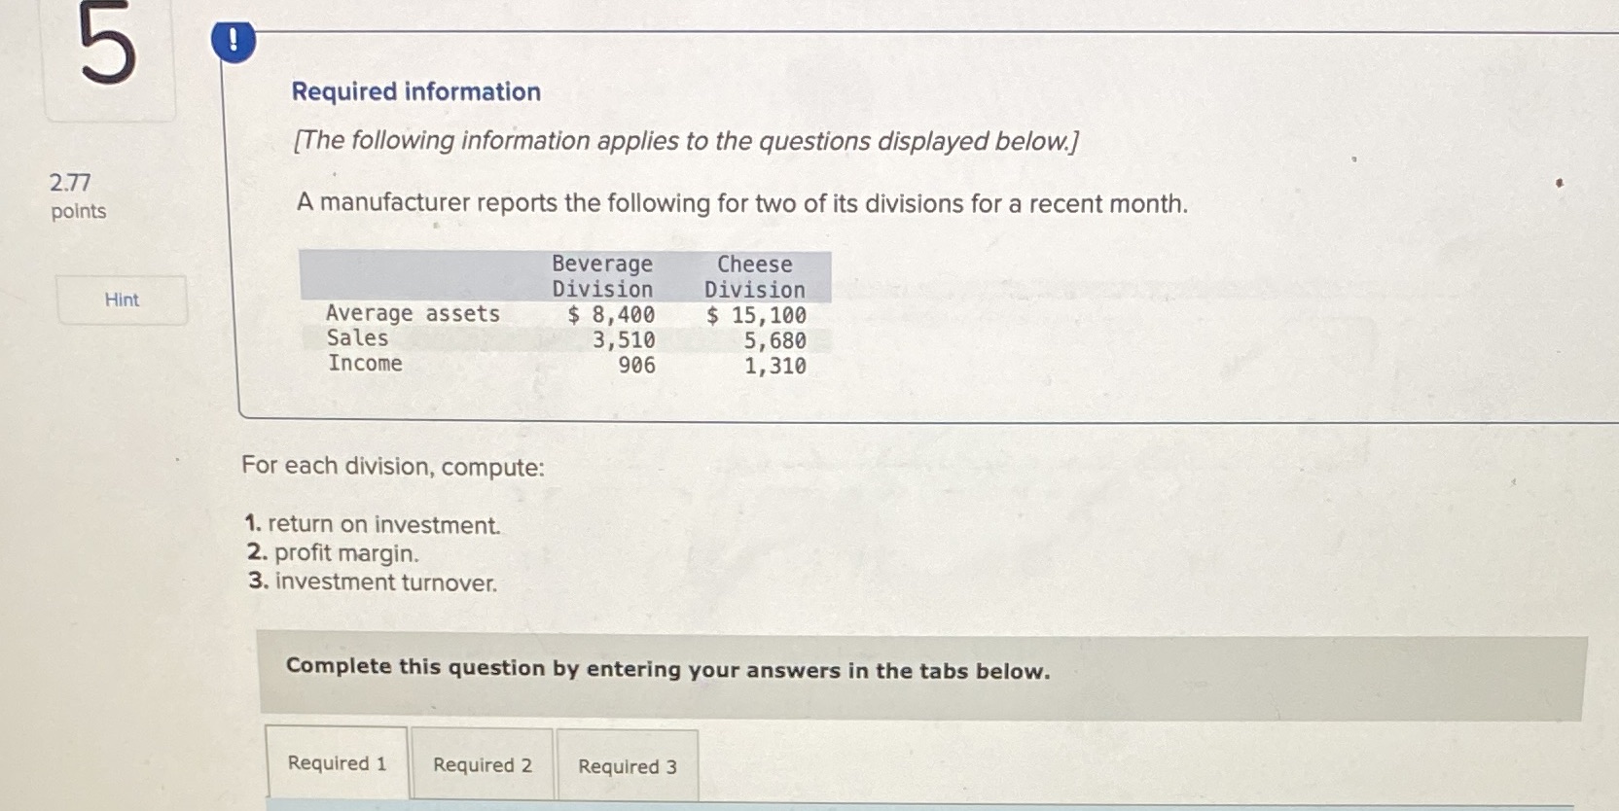Viewport: 1619px width, 811px height.
Task: Open the Hint panel
Action: tap(121, 299)
